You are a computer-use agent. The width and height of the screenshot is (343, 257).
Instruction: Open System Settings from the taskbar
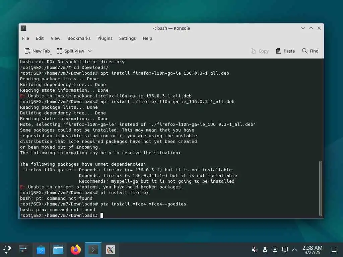point(23,250)
